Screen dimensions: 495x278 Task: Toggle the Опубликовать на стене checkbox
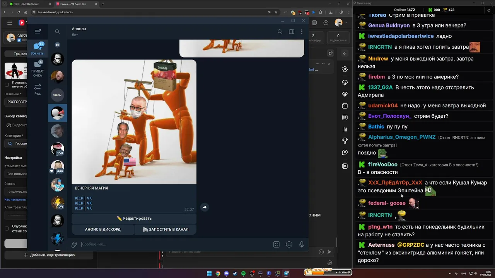pyautogui.click(x=7, y=229)
